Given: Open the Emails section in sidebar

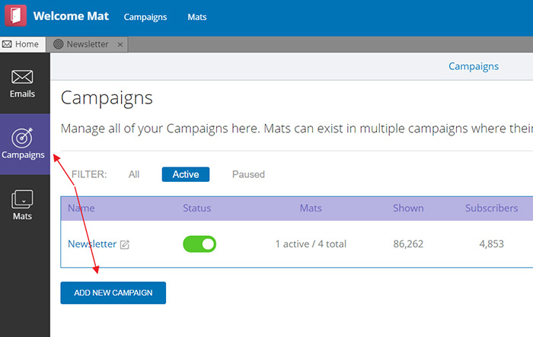Looking at the screenshot, I should pos(22,84).
